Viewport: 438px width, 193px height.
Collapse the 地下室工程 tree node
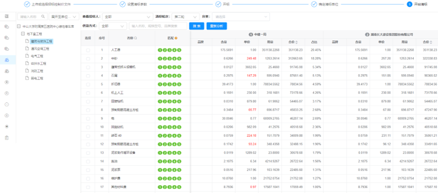pyautogui.click(x=23, y=34)
